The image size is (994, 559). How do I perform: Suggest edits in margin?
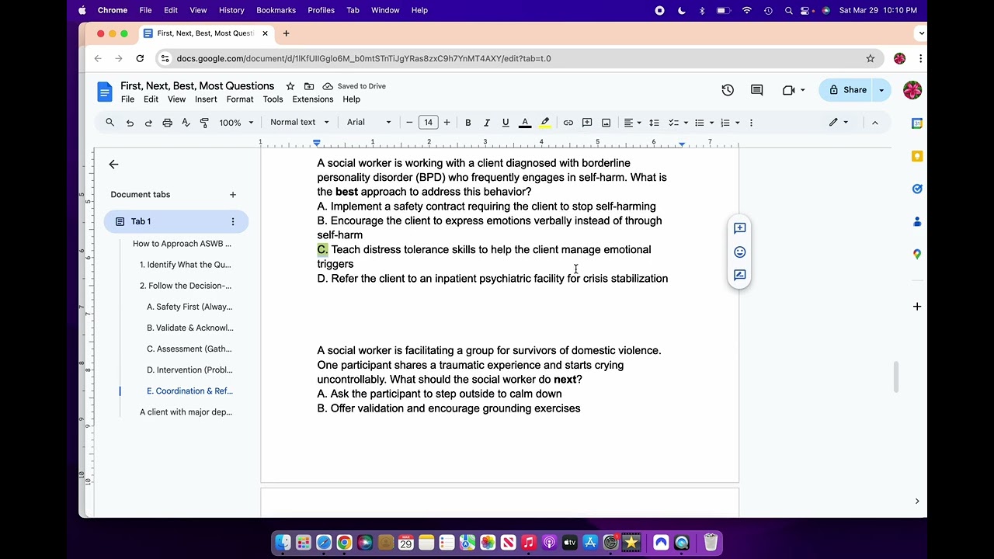coord(739,275)
